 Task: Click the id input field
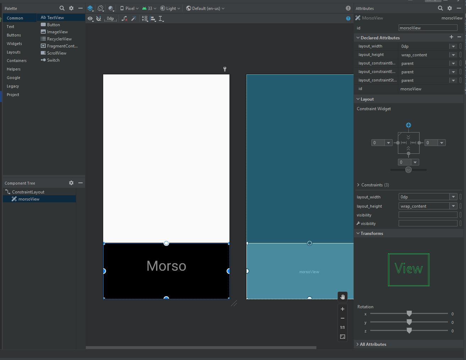428,28
